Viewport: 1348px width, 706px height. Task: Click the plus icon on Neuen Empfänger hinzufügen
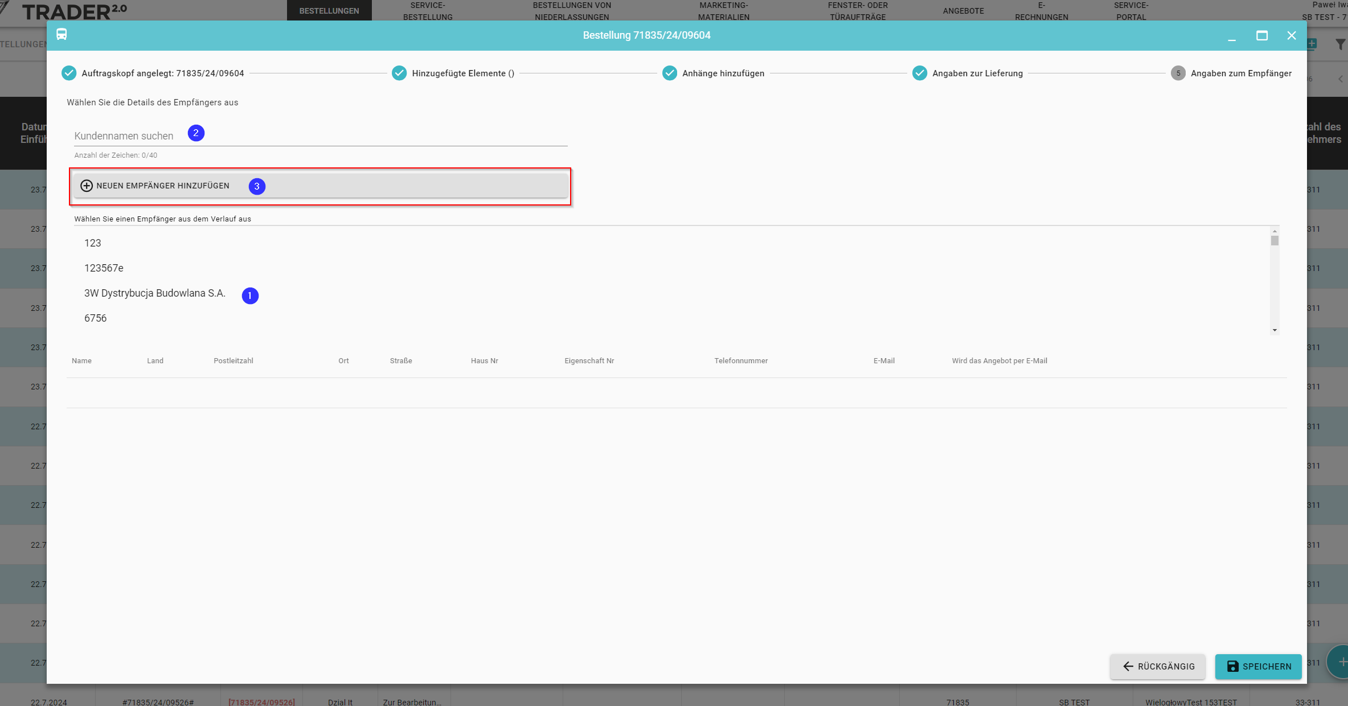click(87, 186)
